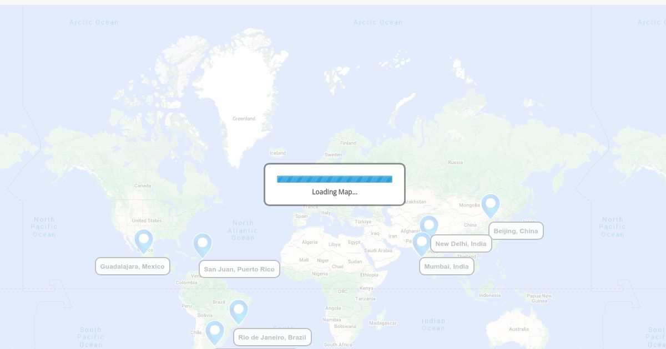666x349 pixels.
Task: Select the San Juan map pin
Action: click(x=203, y=245)
